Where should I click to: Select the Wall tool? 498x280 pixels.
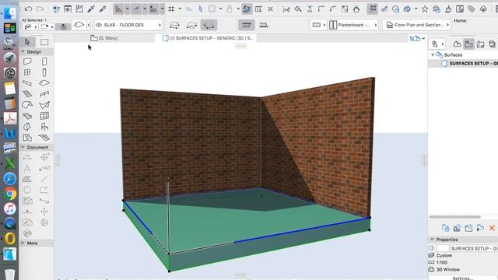coord(27,61)
